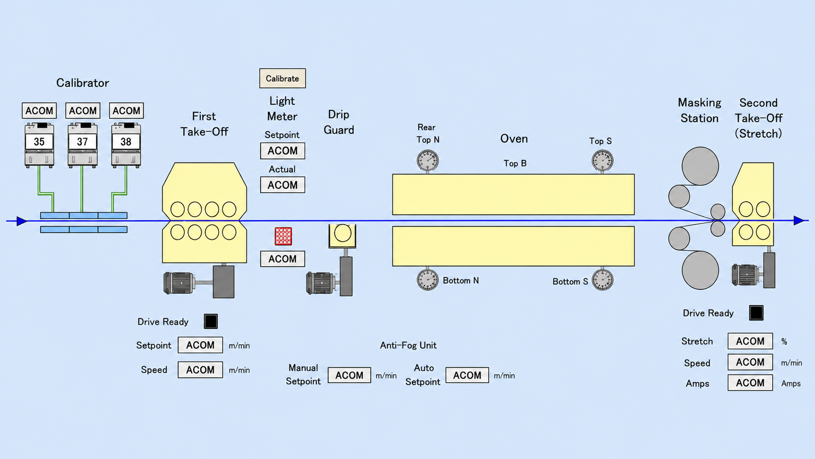This screenshot has width=815, height=459.
Task: Edit the Anti-Fog Manual Setpoint field
Action: (349, 375)
